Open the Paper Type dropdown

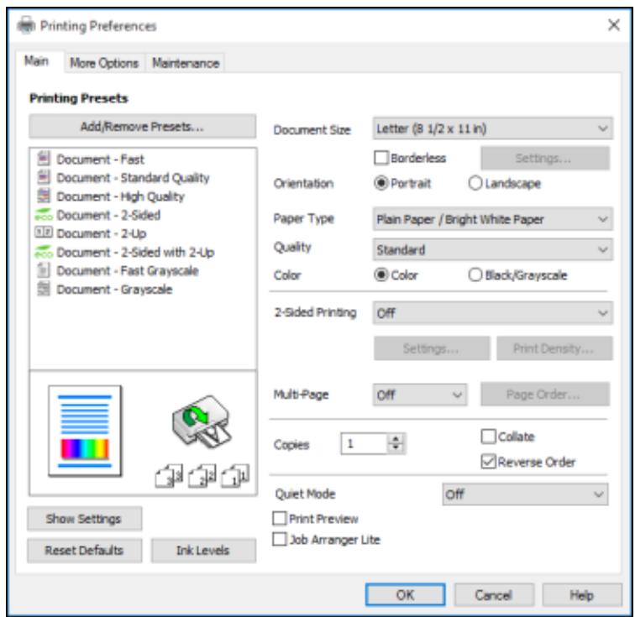point(492,219)
